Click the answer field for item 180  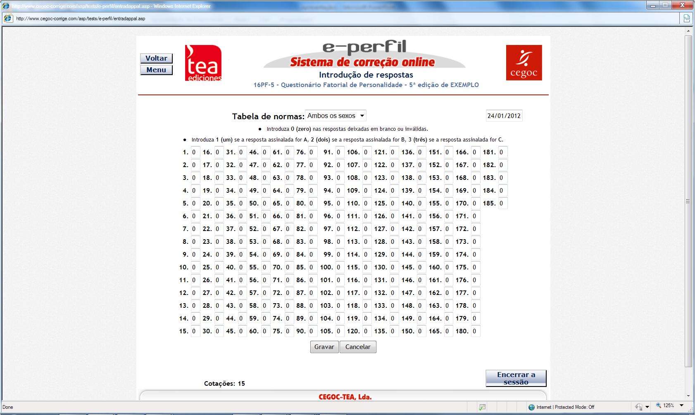(x=476, y=331)
